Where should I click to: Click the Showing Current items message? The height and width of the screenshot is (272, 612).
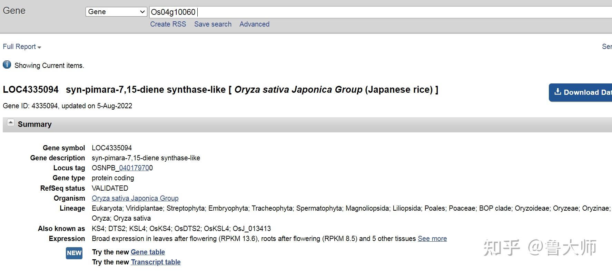pos(49,66)
